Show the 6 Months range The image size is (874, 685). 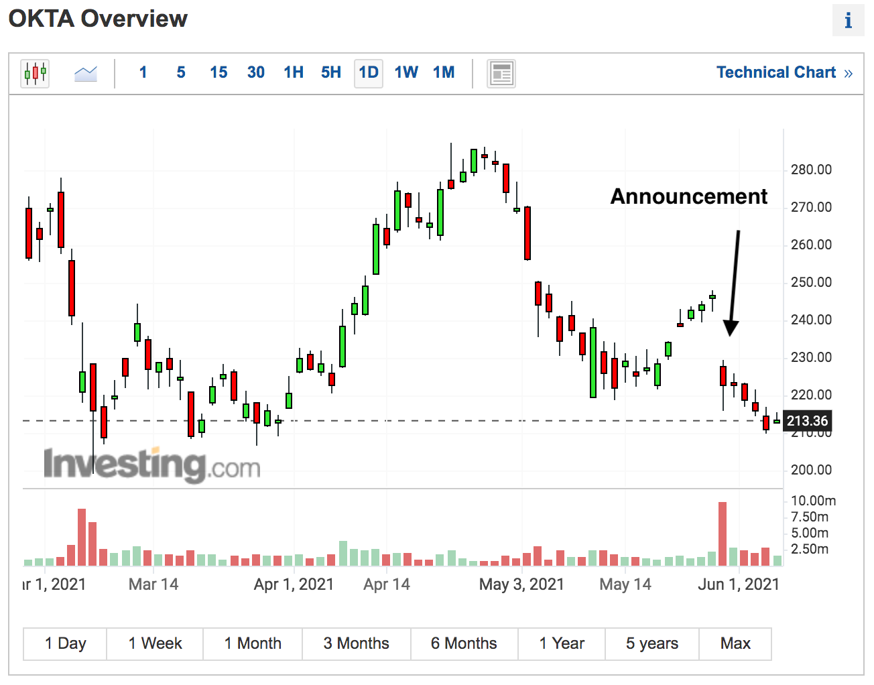click(464, 643)
